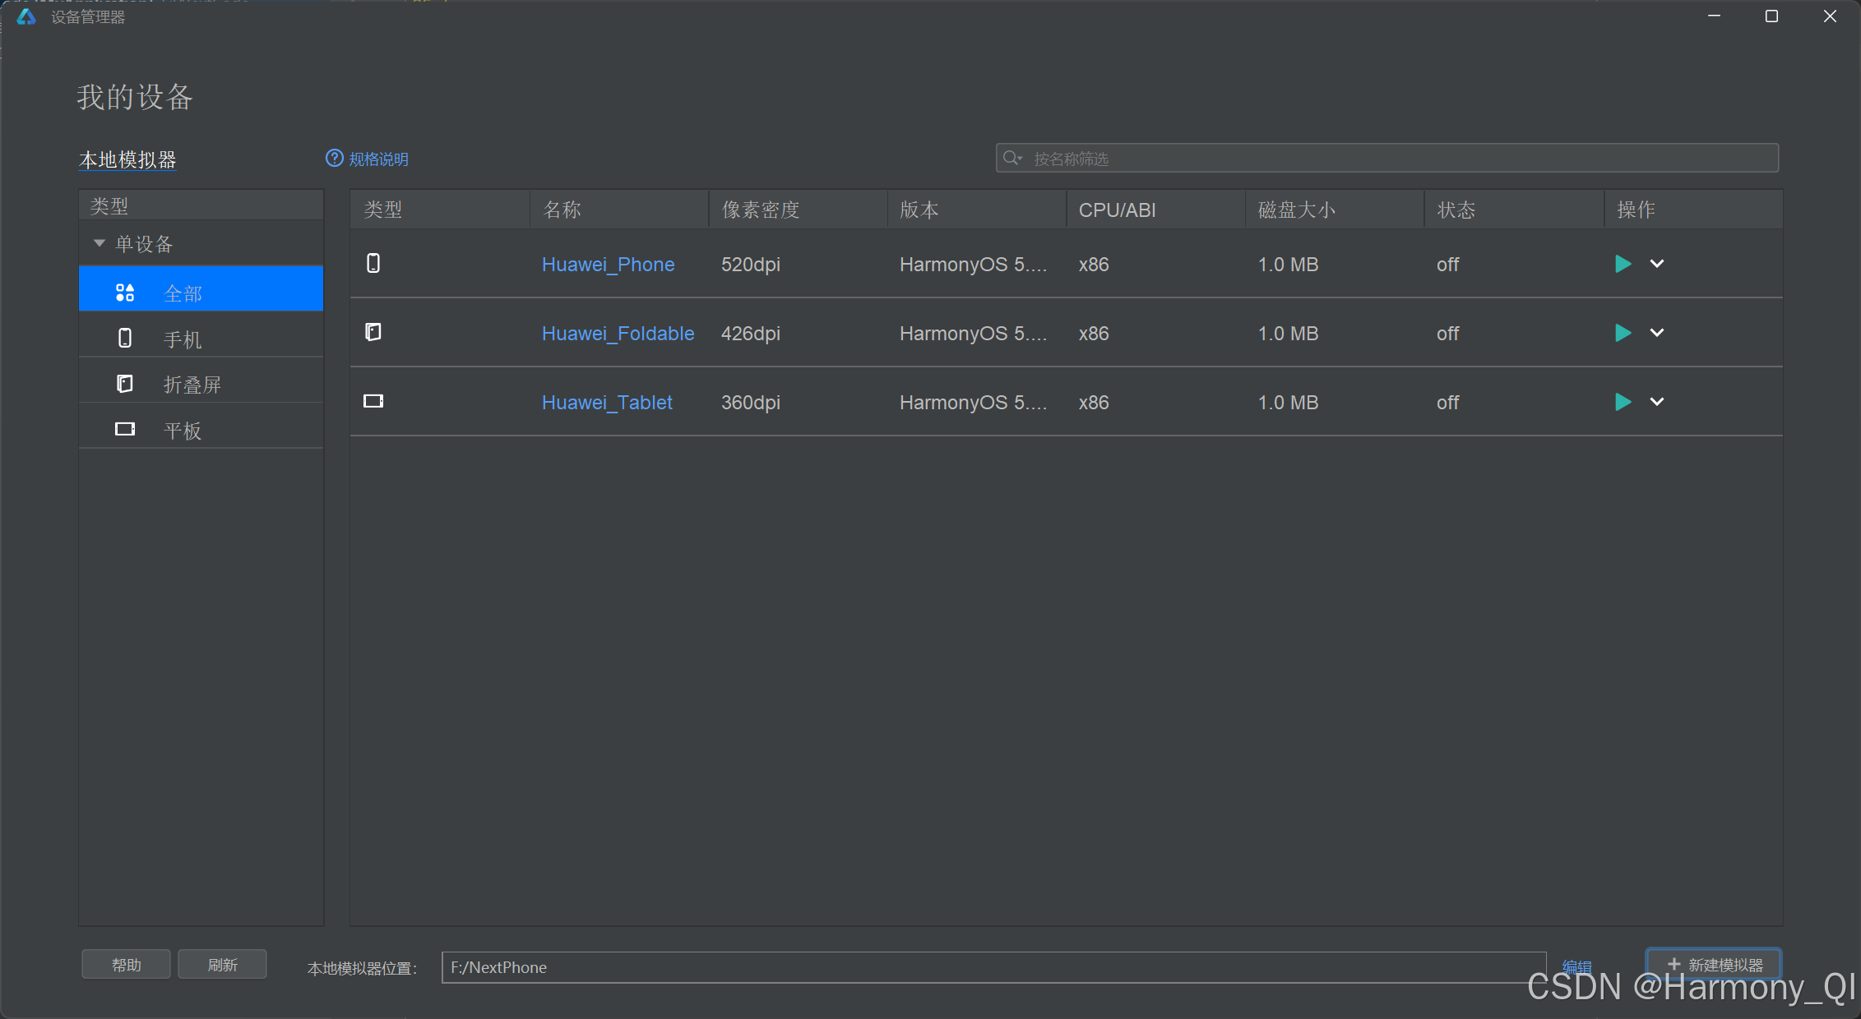
Task: Collapse the 单设备 tree node
Action: (100, 243)
